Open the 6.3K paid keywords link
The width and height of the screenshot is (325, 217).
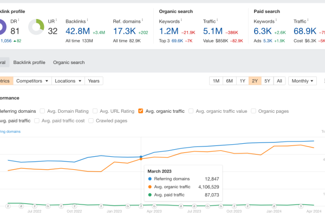point(263,31)
